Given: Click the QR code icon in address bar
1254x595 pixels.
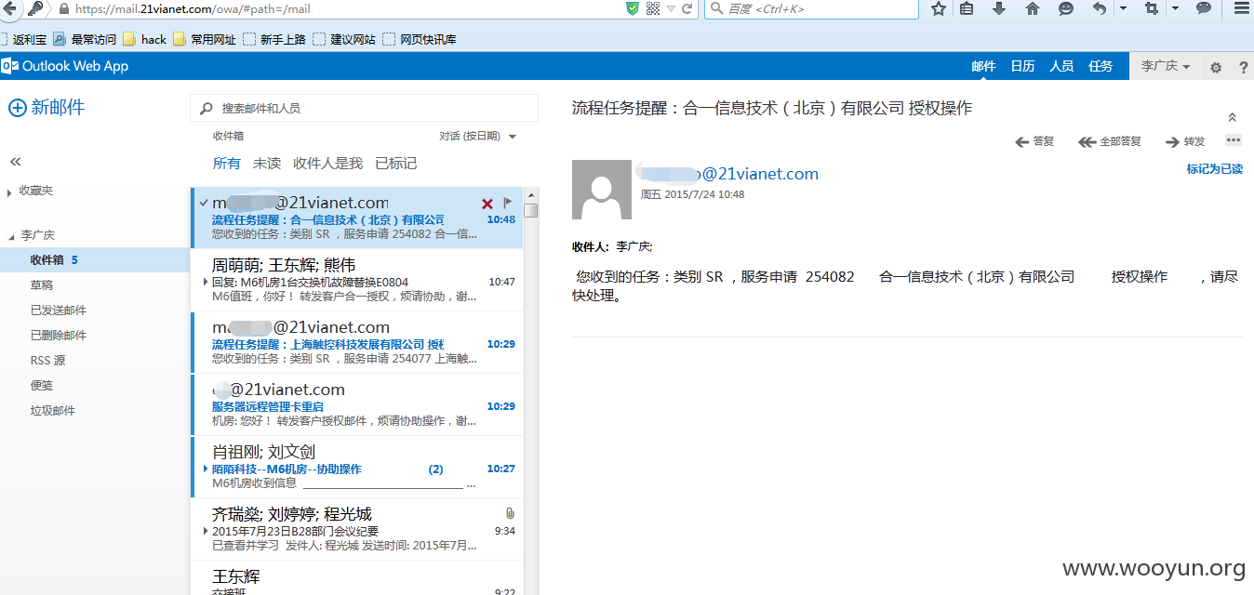Looking at the screenshot, I should pos(653,8).
